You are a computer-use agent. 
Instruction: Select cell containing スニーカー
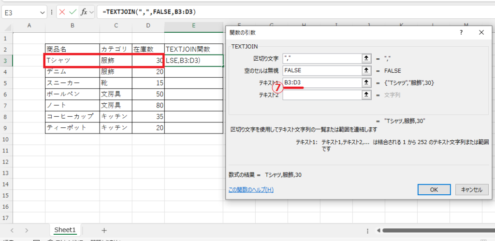73,83
